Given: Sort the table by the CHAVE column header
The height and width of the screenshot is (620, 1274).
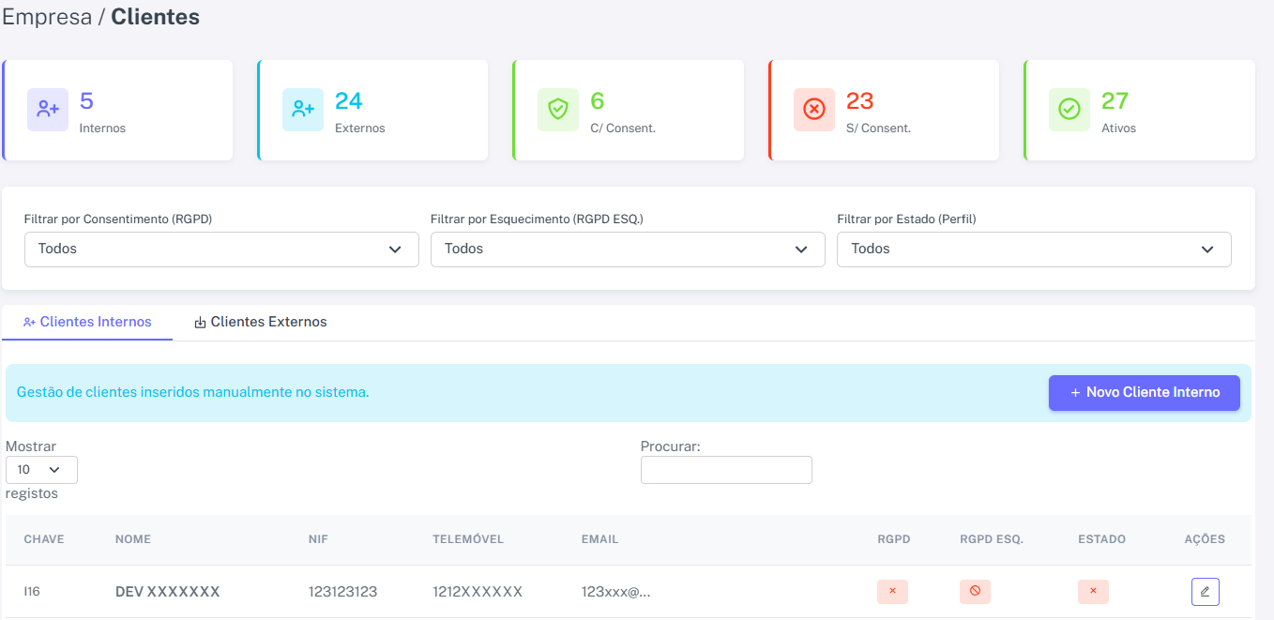Looking at the screenshot, I should 44,539.
